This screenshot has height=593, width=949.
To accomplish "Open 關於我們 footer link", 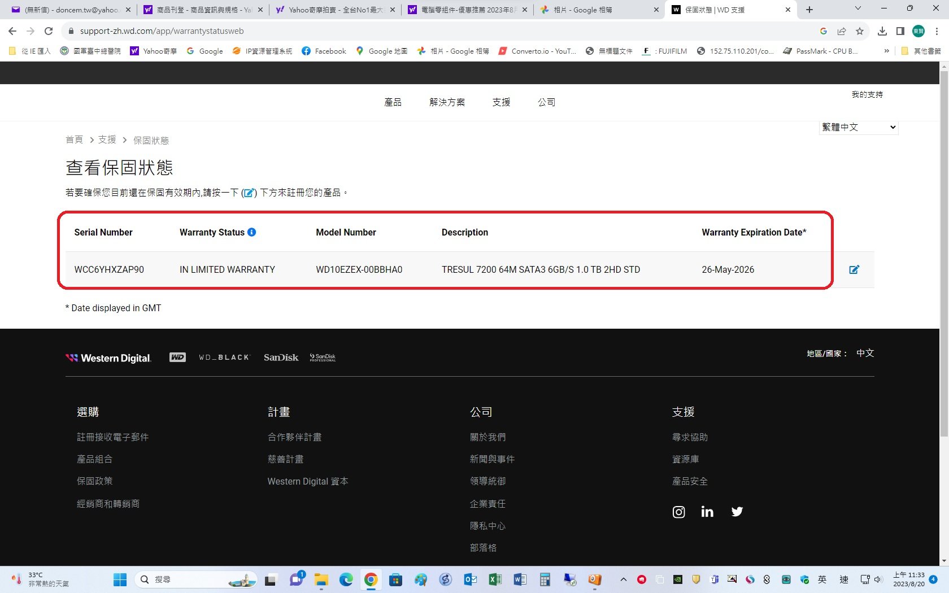I will pos(488,437).
